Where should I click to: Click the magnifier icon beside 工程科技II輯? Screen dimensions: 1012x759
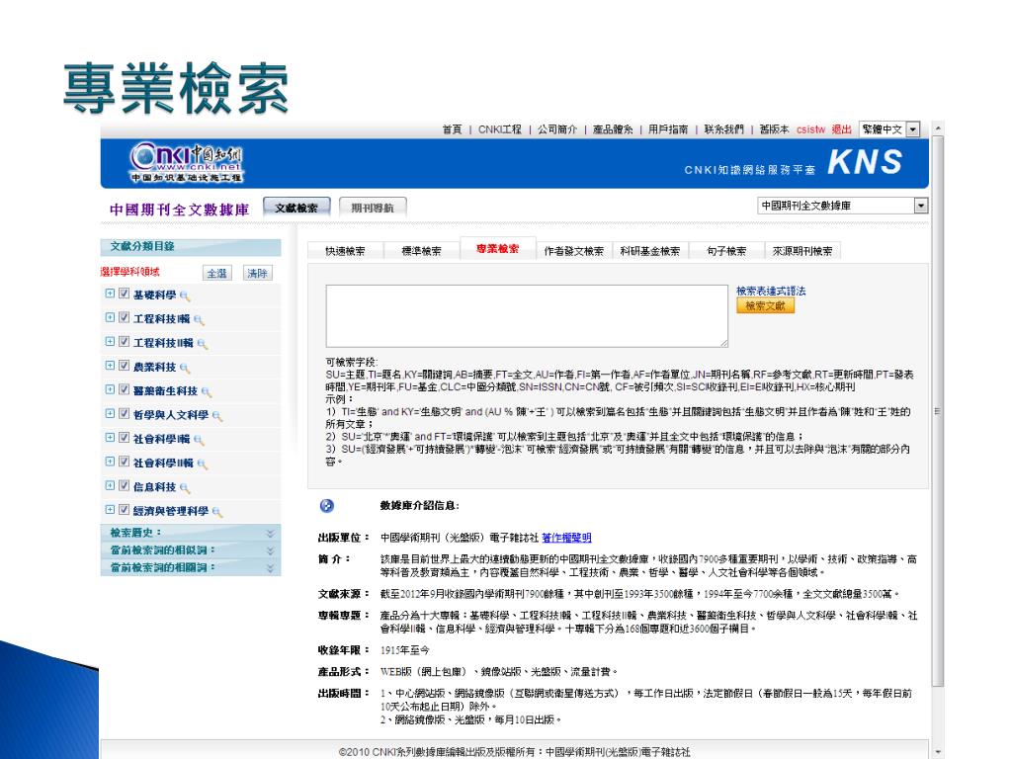click(202, 344)
